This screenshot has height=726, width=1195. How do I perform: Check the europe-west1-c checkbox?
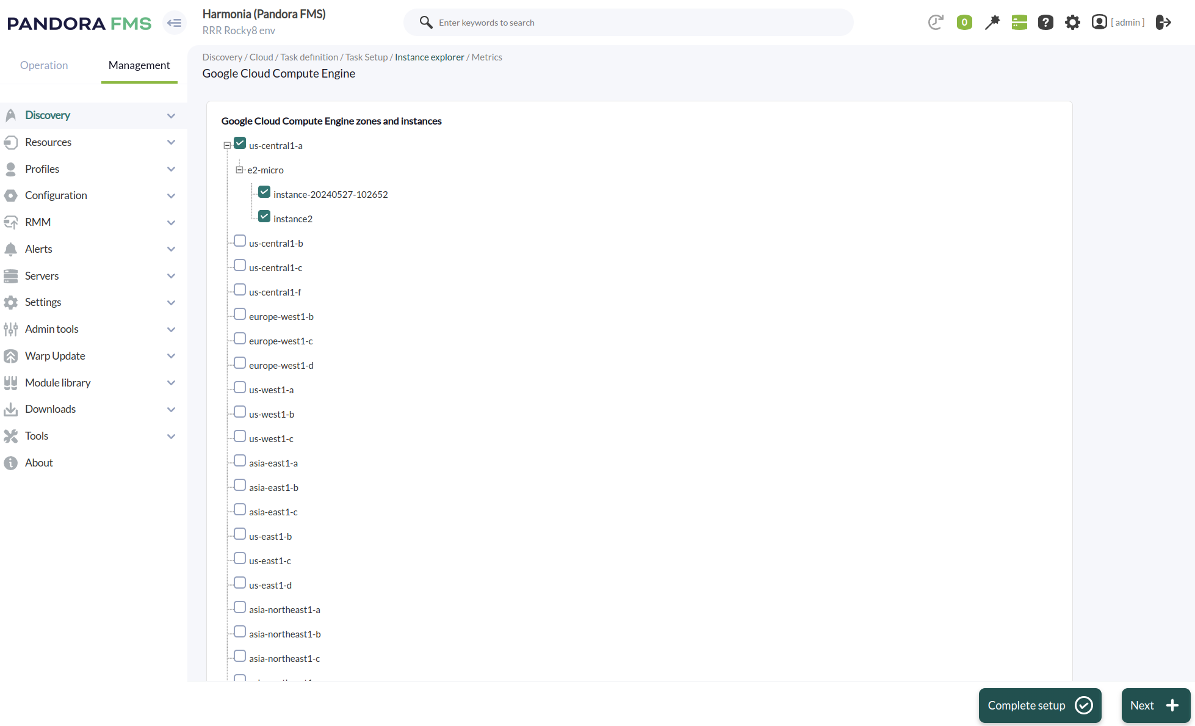click(239, 338)
